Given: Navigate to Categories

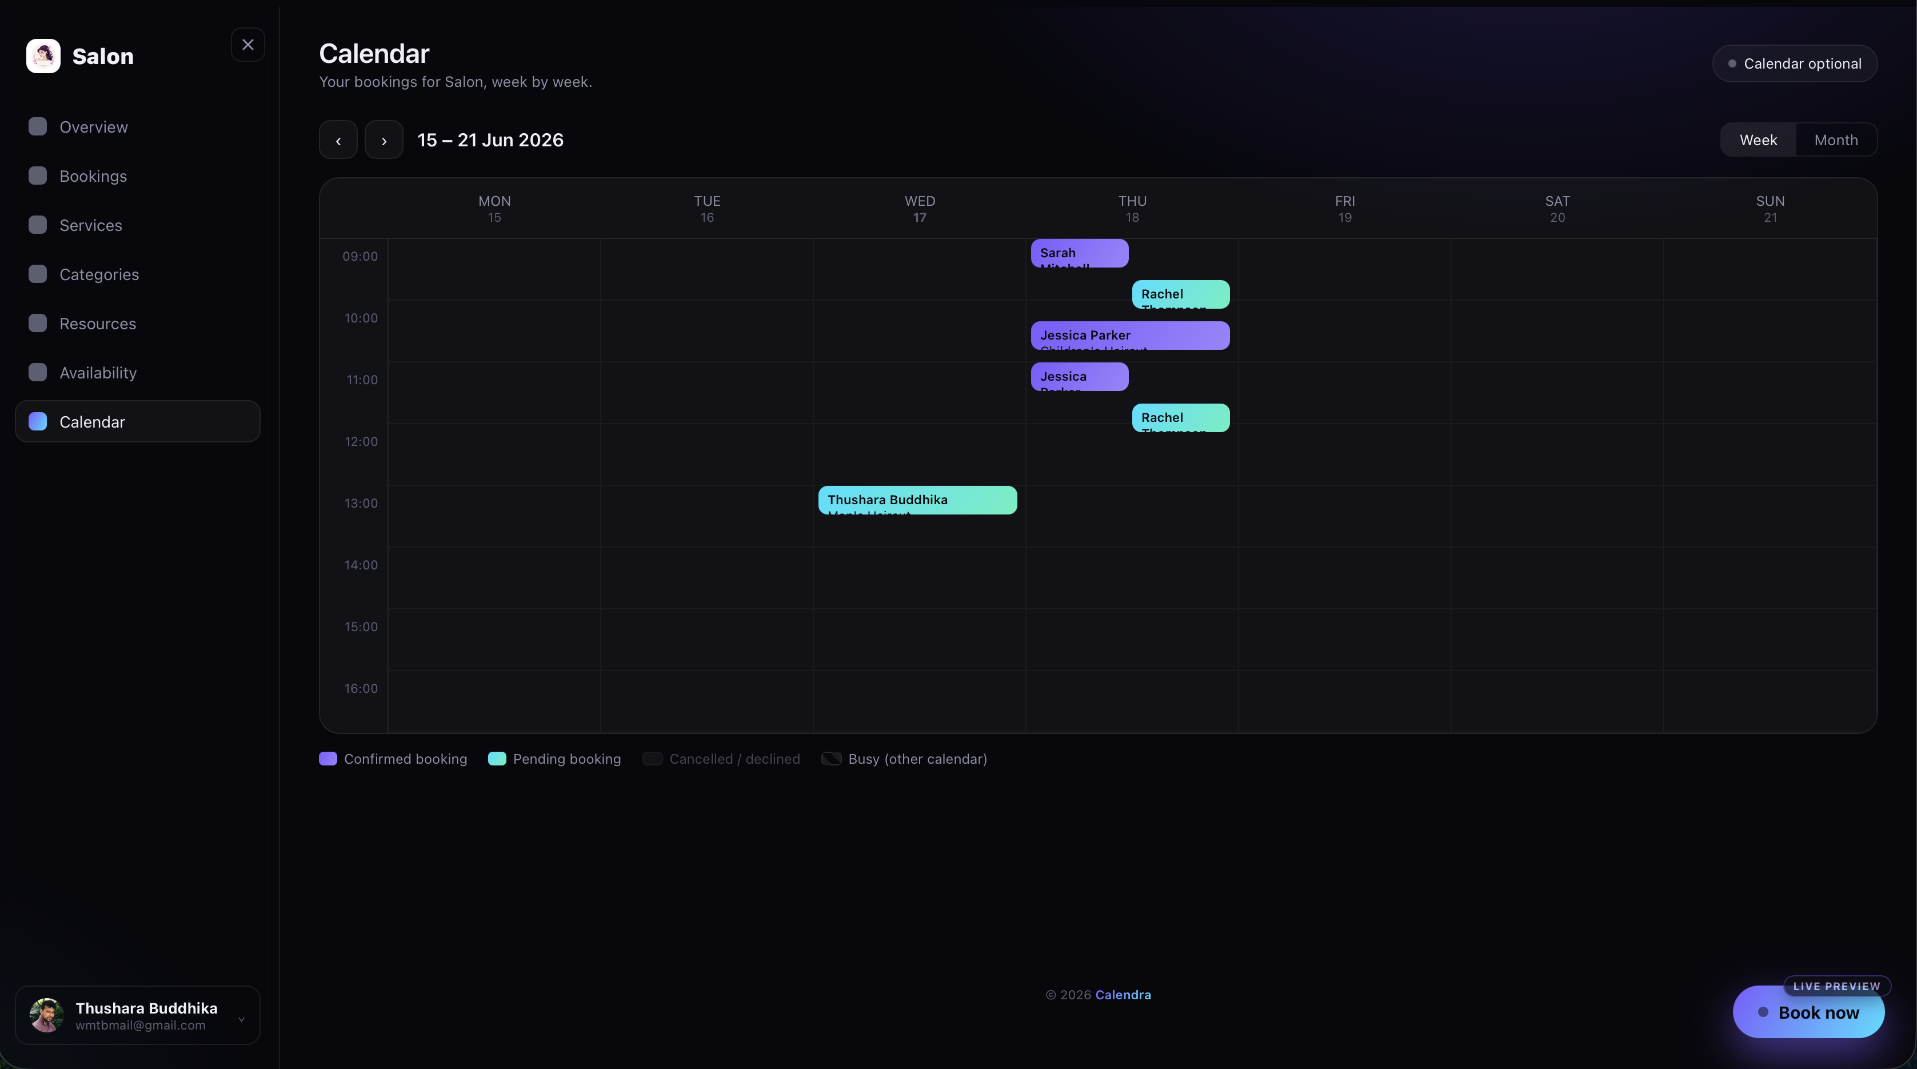Looking at the screenshot, I should (138, 274).
